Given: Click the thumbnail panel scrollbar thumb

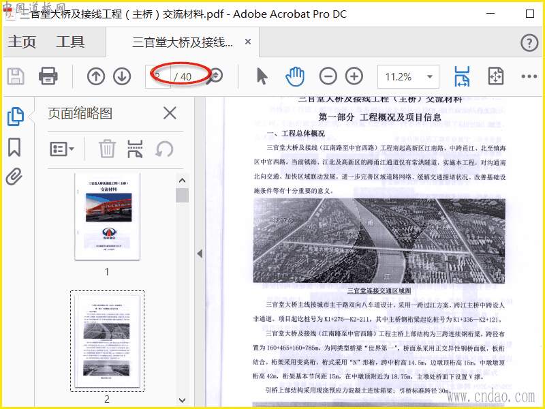Looking at the screenshot, I should 182,195.
